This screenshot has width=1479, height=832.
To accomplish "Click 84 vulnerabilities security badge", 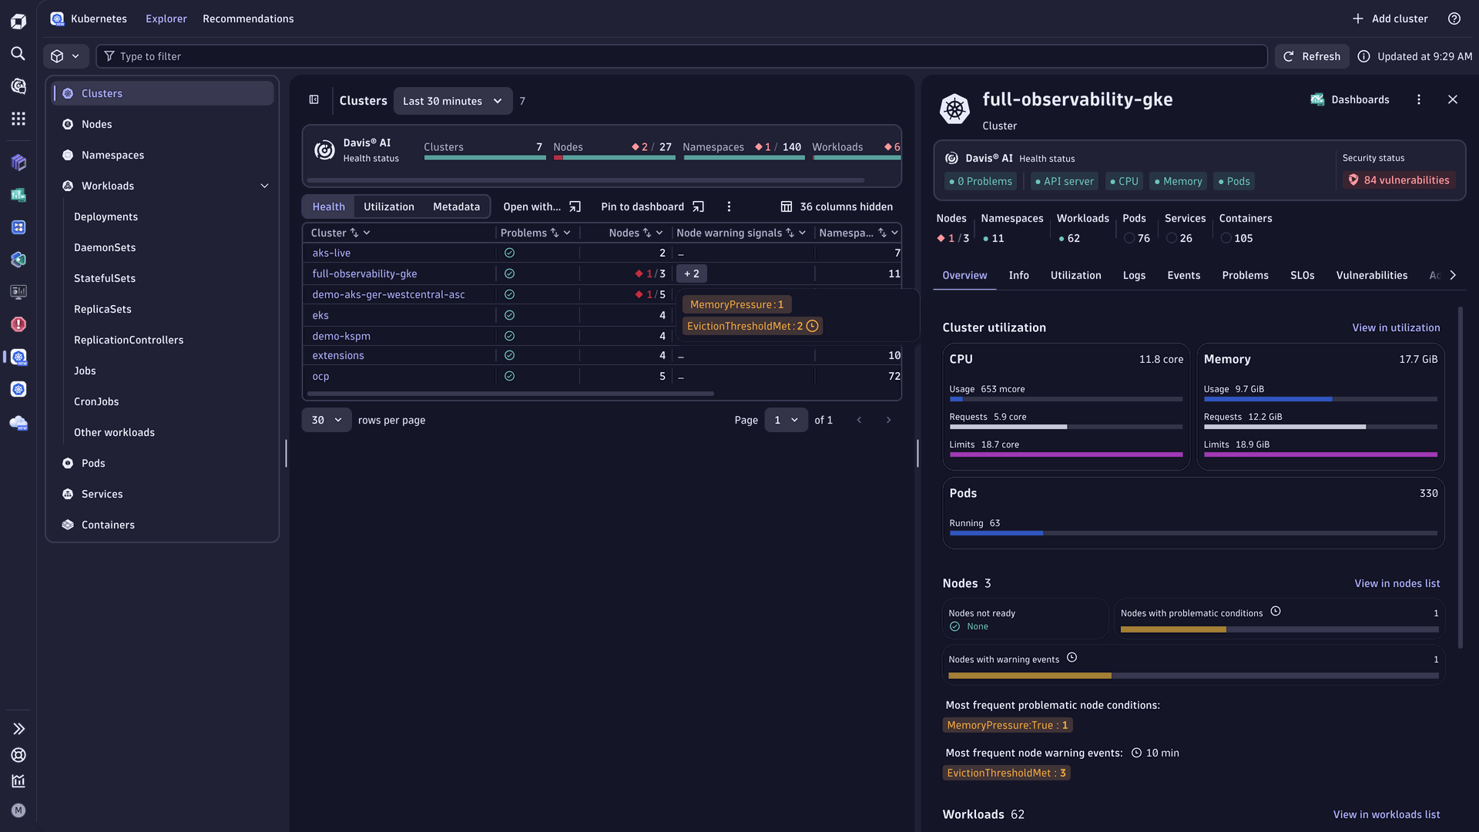I will (1399, 180).
